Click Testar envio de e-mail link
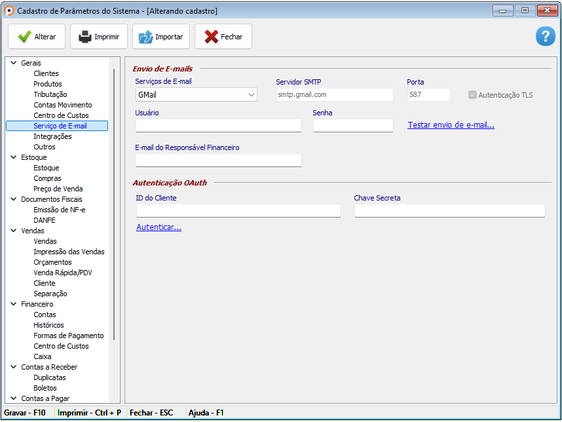This screenshot has height=422, width=562. [x=451, y=125]
